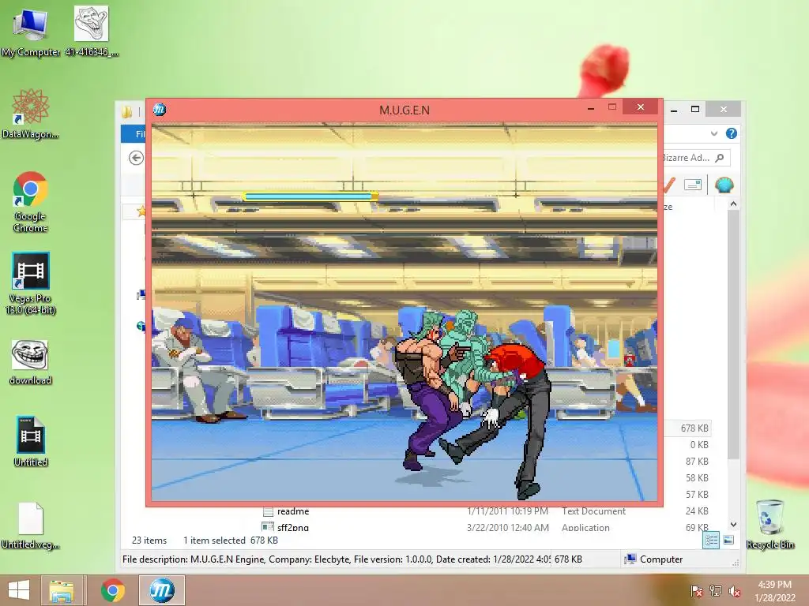Click the scroll-down arrow in the Explorer file list
The width and height of the screenshot is (809, 606).
point(733,525)
